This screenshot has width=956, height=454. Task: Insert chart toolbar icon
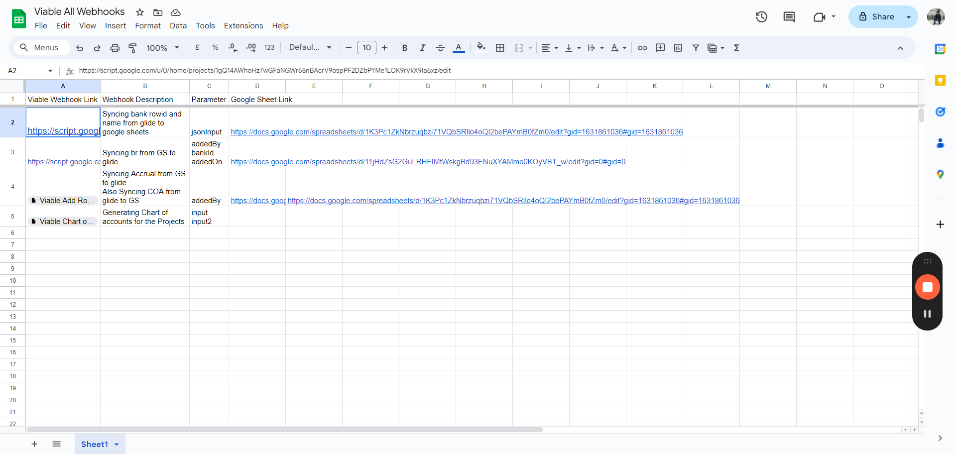point(678,48)
